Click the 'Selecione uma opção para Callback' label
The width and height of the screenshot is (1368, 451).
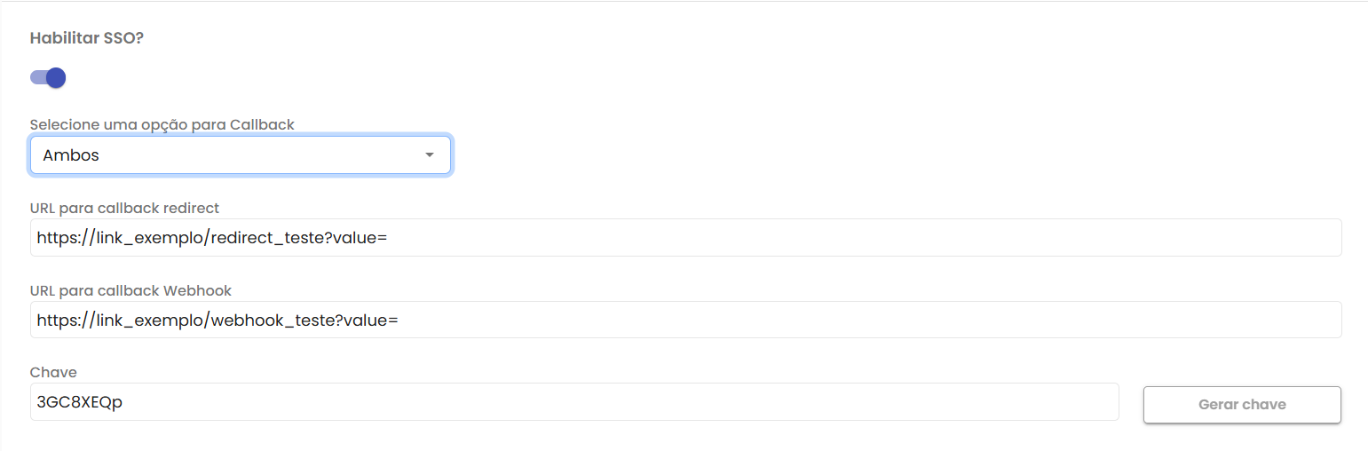[162, 125]
